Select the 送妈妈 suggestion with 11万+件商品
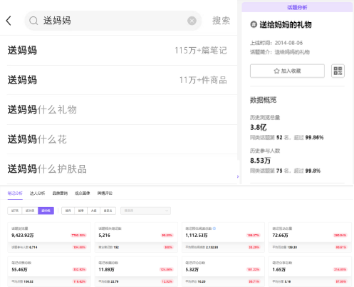The width and height of the screenshot is (354, 287). tap(118, 80)
